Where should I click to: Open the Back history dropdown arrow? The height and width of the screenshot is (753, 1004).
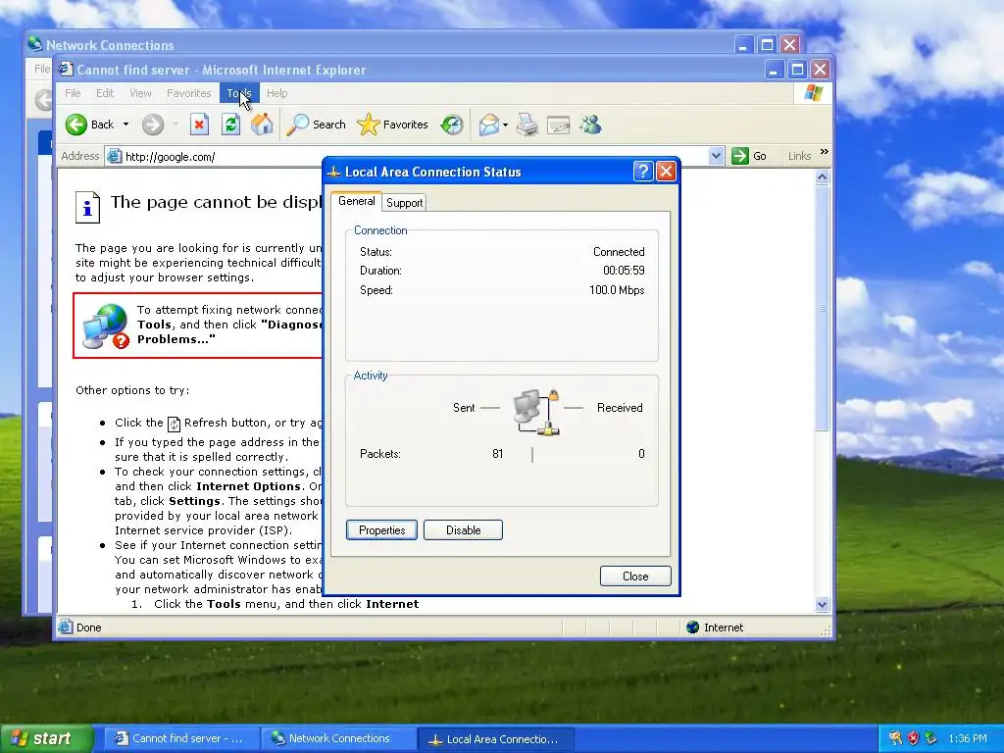coord(126,125)
